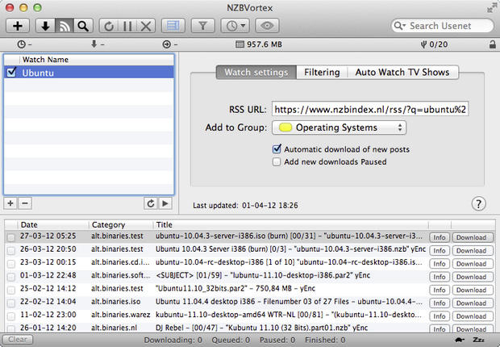Click the Watch Name column header
Screen dimensions: 500x347
(x=97, y=60)
